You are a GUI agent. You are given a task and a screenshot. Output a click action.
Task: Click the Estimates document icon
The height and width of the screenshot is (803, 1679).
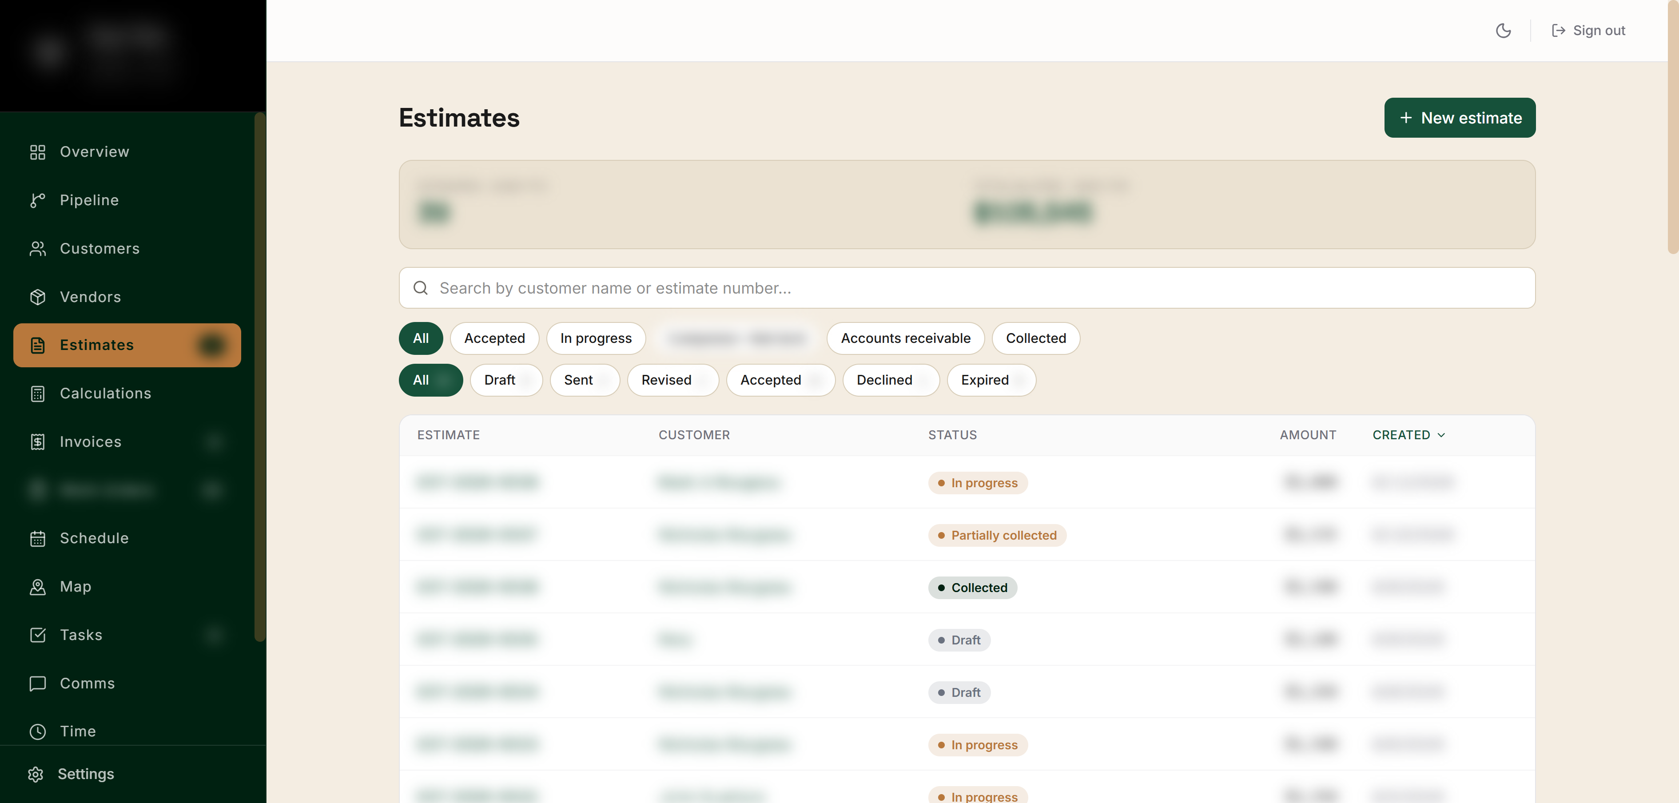(x=38, y=346)
